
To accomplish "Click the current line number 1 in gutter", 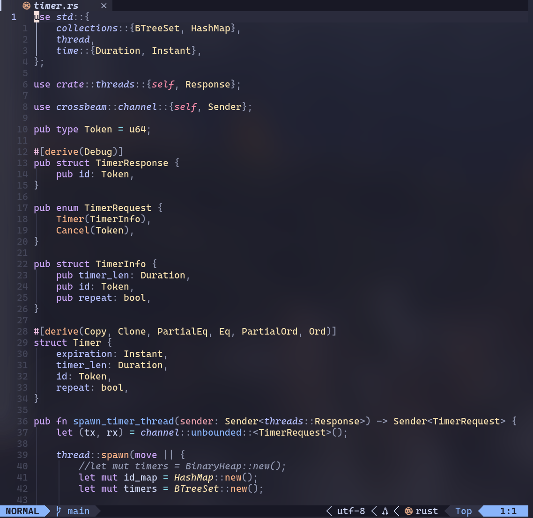I will (x=14, y=17).
